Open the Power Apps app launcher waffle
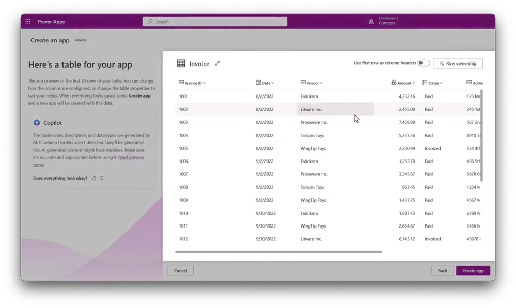This screenshot has width=516, height=308. click(28, 21)
